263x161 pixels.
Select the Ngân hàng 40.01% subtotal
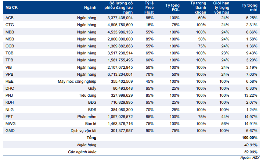pyautogui.click(x=251, y=145)
